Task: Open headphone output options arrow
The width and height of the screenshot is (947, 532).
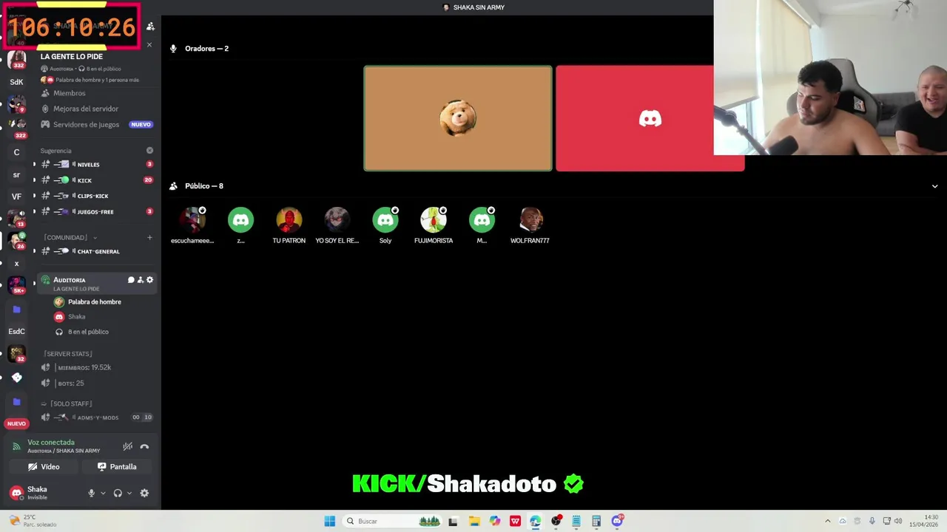Action: pos(129,493)
